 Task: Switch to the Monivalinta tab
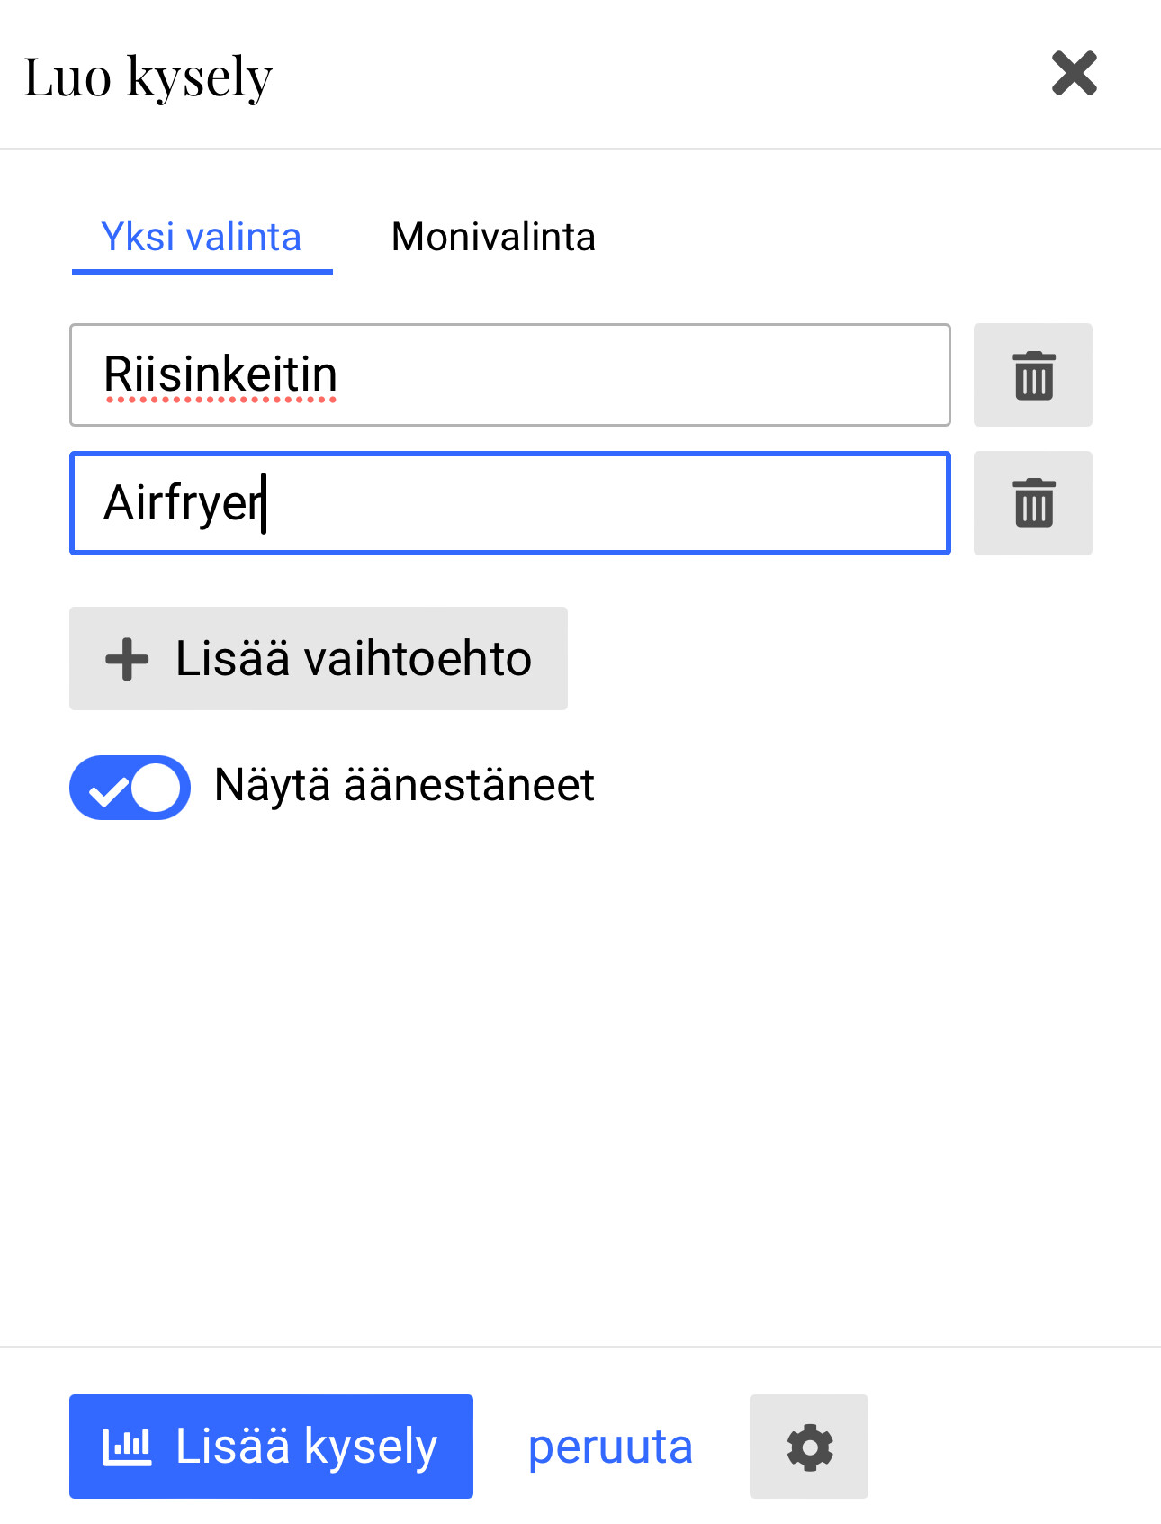point(493,238)
